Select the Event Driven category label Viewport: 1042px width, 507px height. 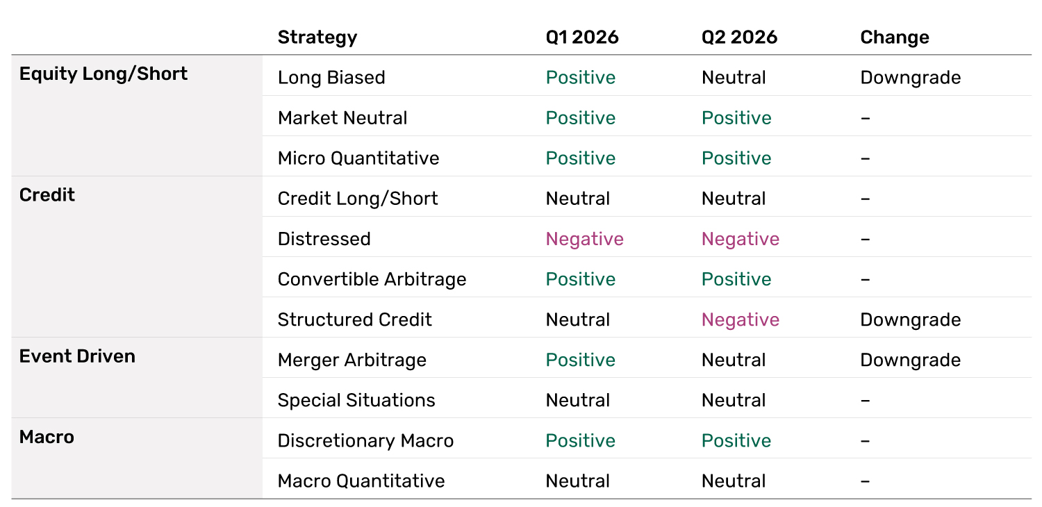[x=77, y=356]
